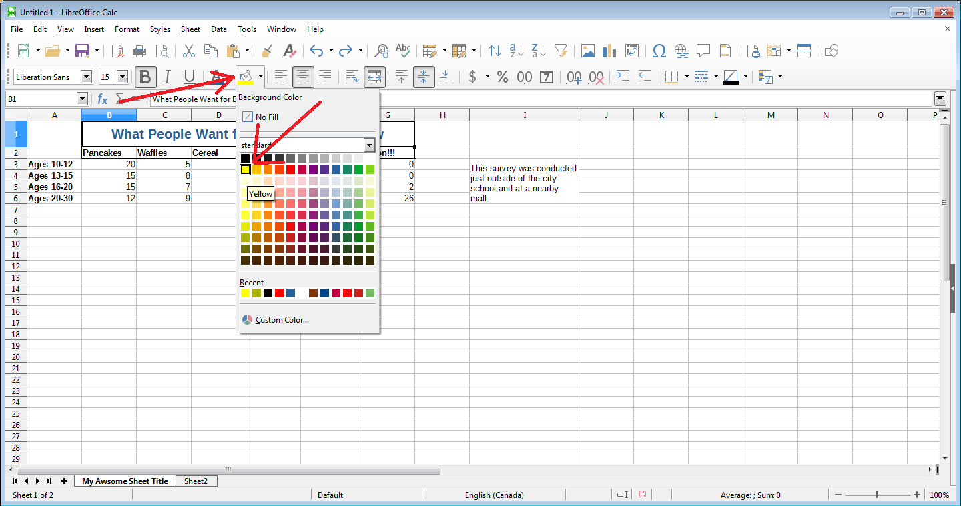Open the Name Box dropdown arrow

click(x=82, y=99)
